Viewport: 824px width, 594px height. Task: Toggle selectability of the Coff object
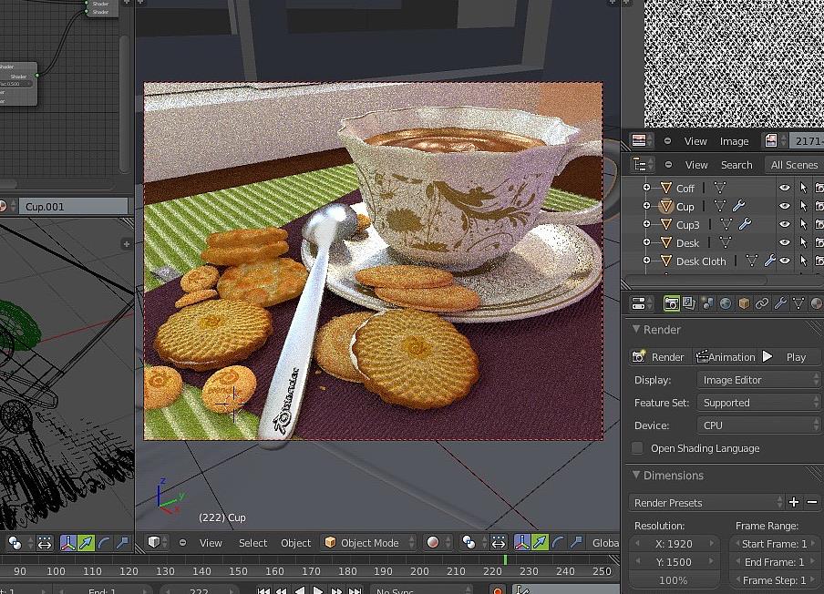point(803,188)
